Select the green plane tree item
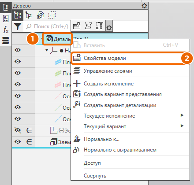194x185 pixels. (x=63, y=73)
